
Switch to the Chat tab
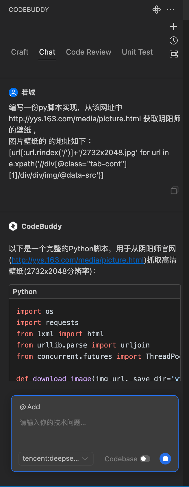[47, 52]
